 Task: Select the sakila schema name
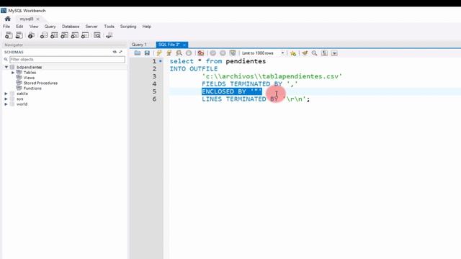click(22, 94)
